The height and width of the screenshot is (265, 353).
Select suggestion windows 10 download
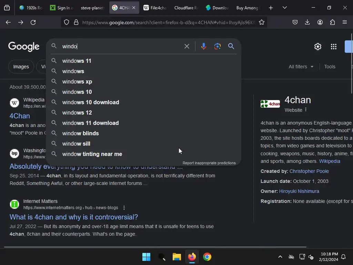[144, 102]
